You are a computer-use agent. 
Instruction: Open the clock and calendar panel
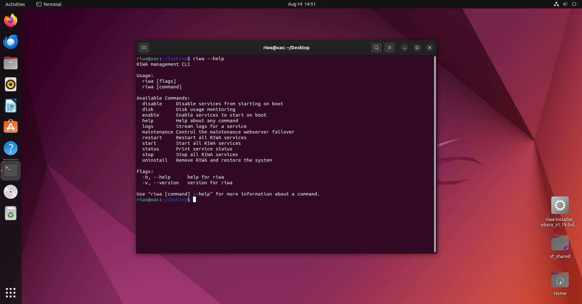pos(301,4)
